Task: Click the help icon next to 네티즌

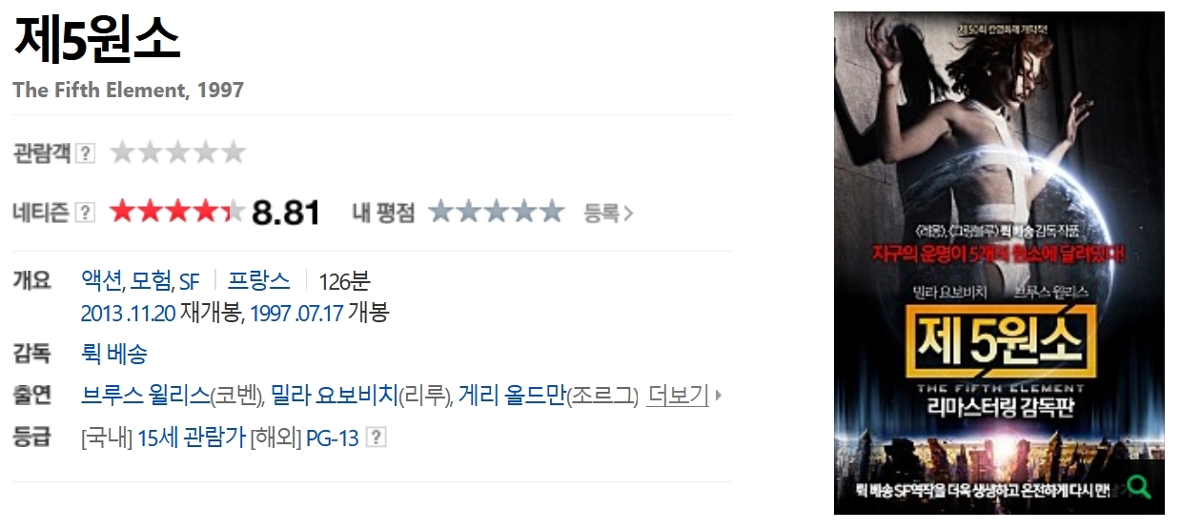Action: point(86,212)
